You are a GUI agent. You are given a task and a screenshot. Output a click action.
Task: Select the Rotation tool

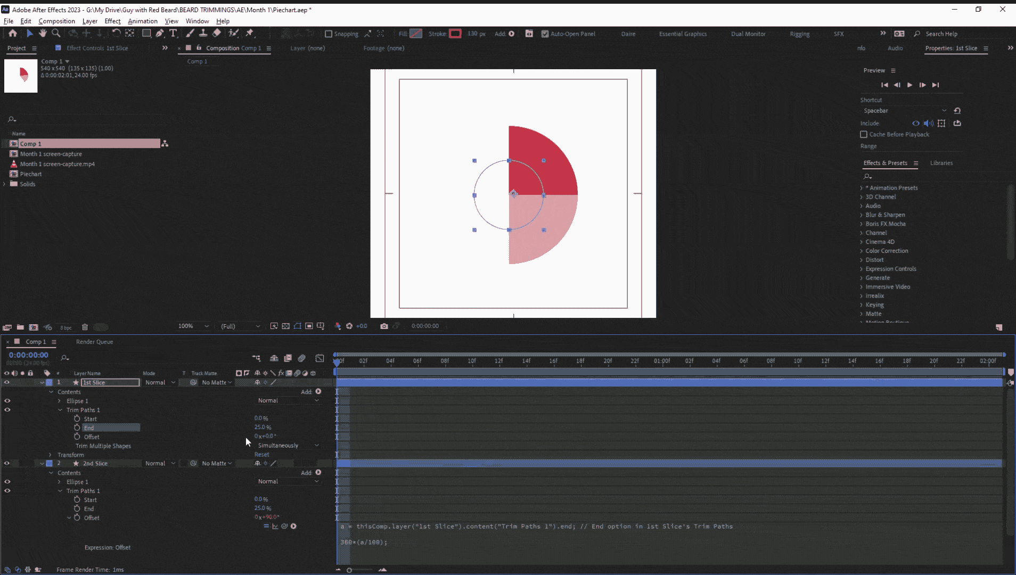116,33
